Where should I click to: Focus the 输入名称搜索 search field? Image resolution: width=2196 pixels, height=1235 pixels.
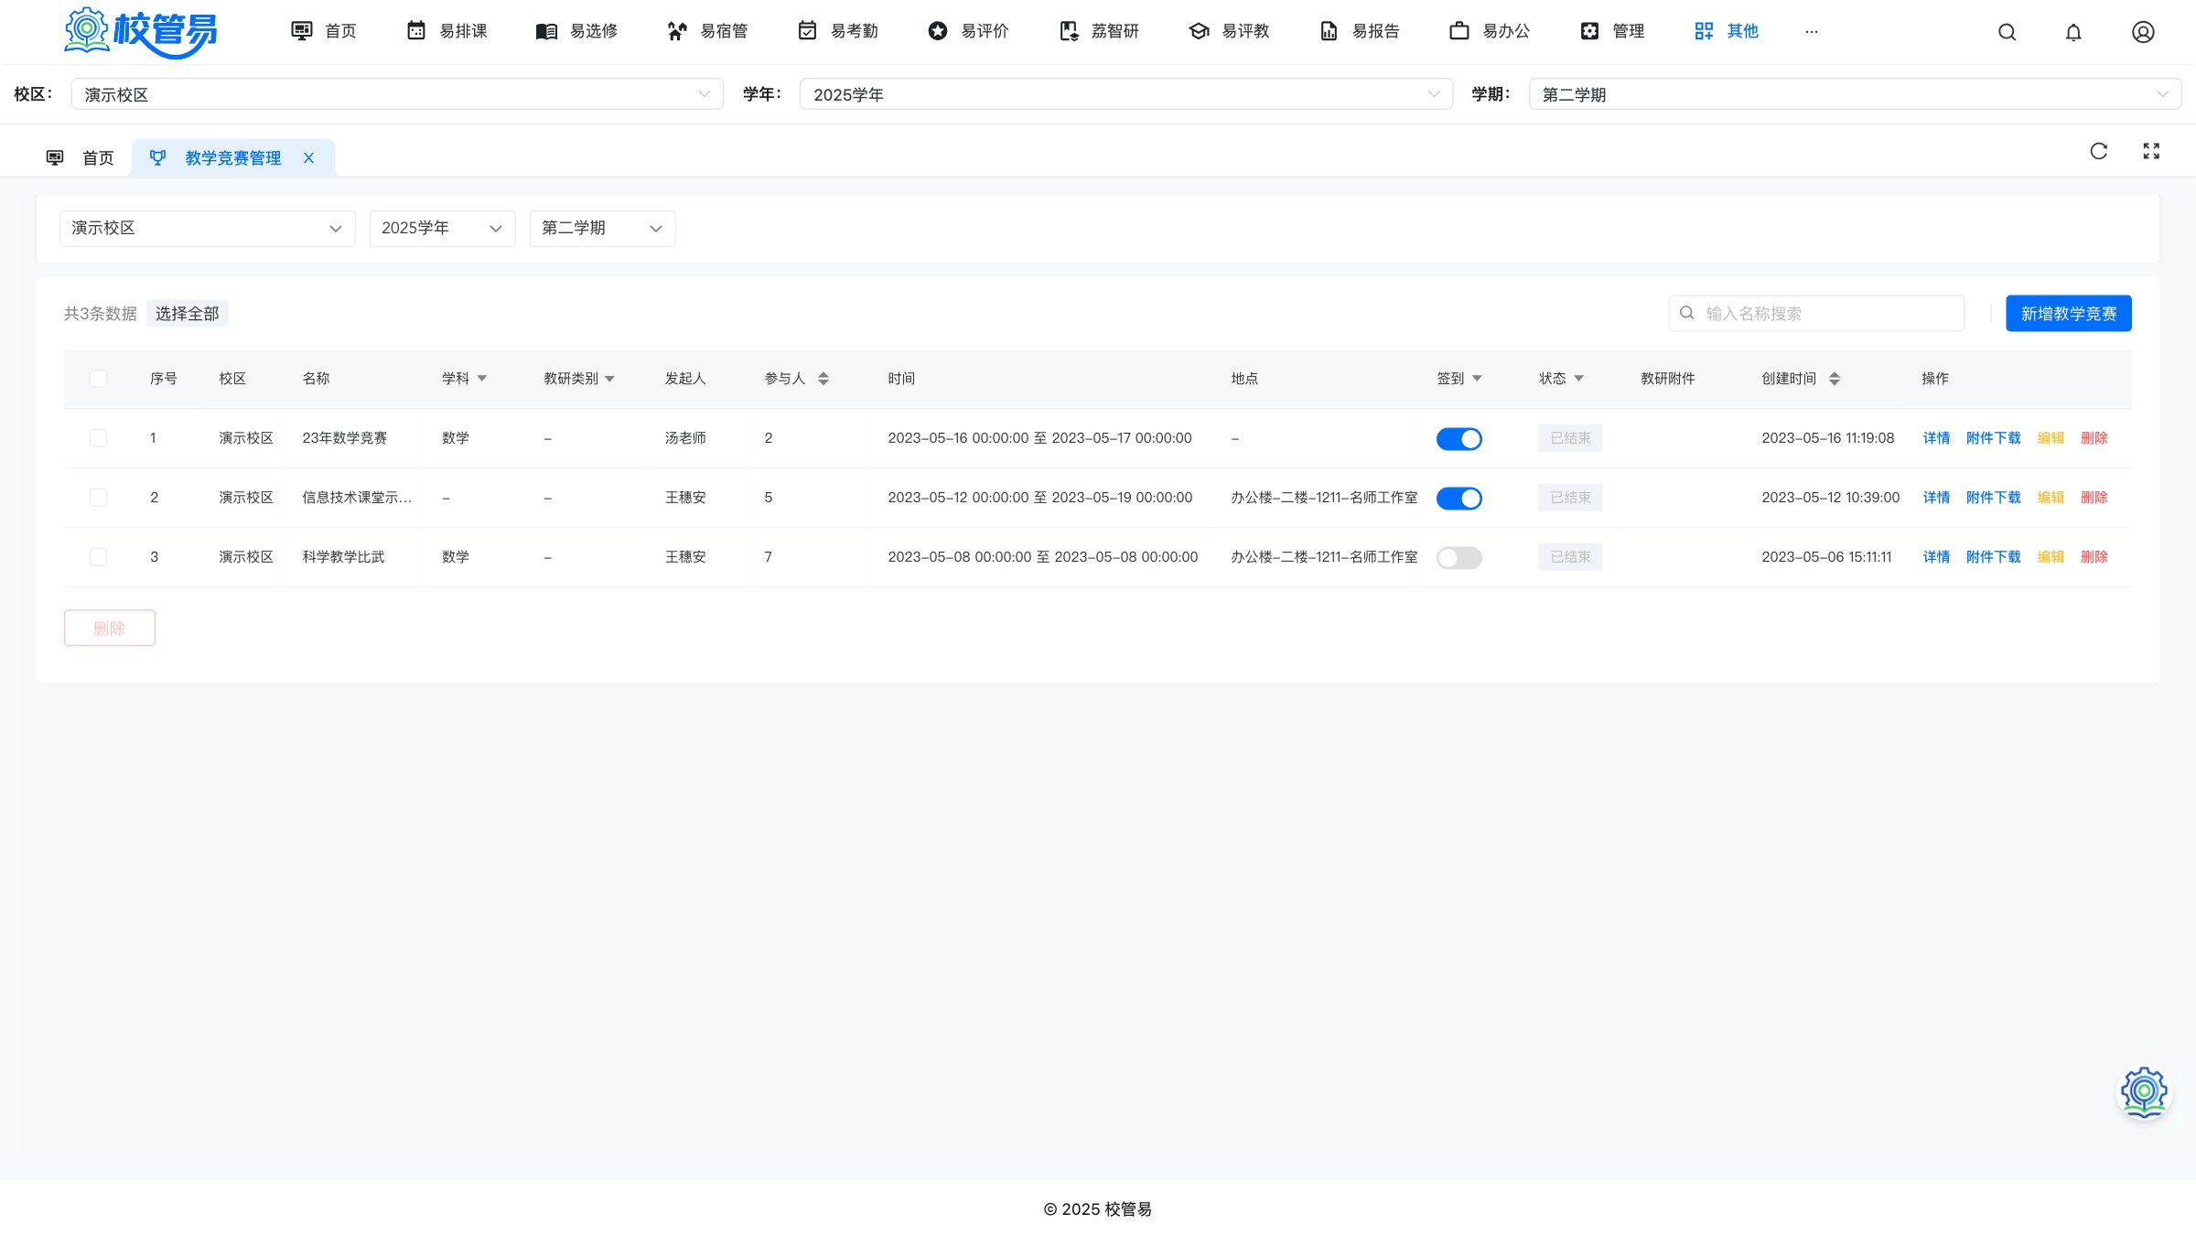1816,314
